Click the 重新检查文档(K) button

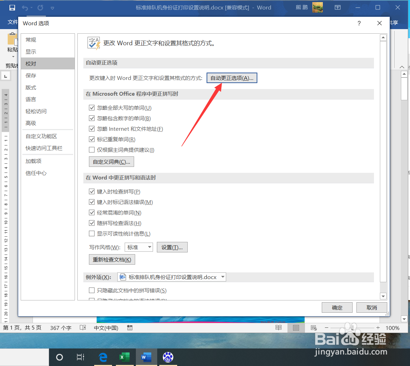tap(112, 259)
